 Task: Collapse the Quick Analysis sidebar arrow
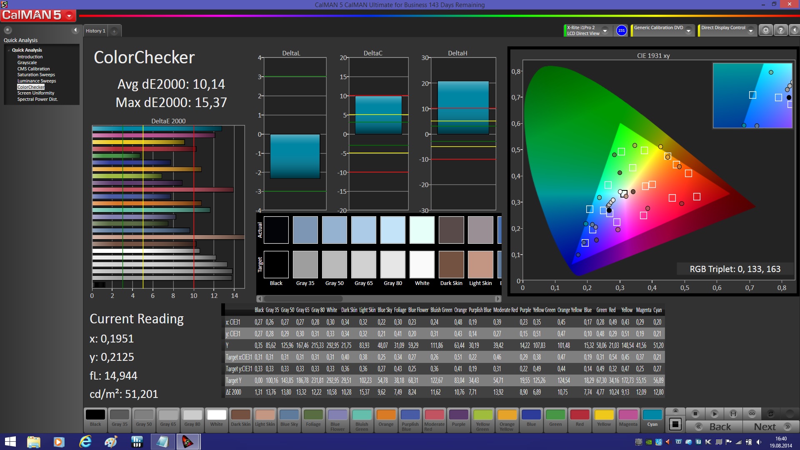click(75, 30)
